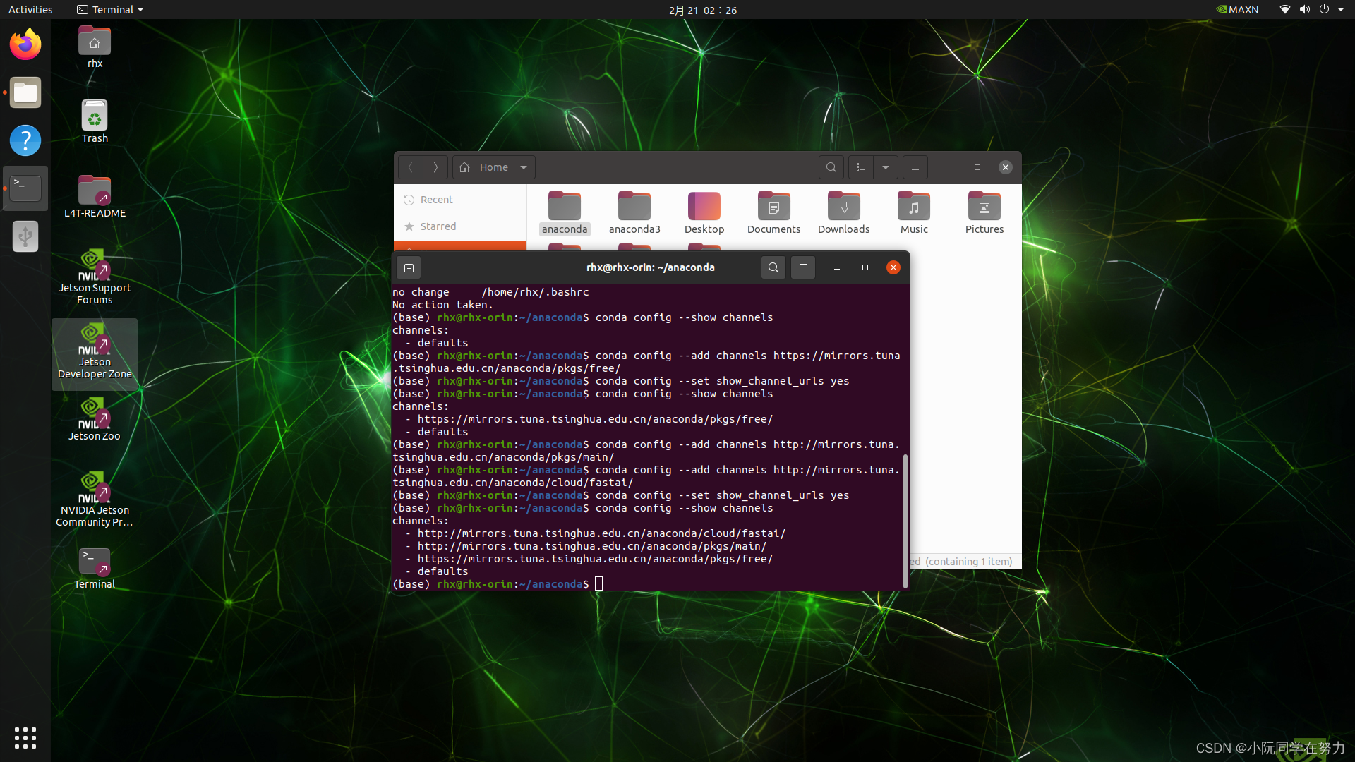Select the Recent tab in sidebar
This screenshot has width=1355, height=762.
(436, 200)
